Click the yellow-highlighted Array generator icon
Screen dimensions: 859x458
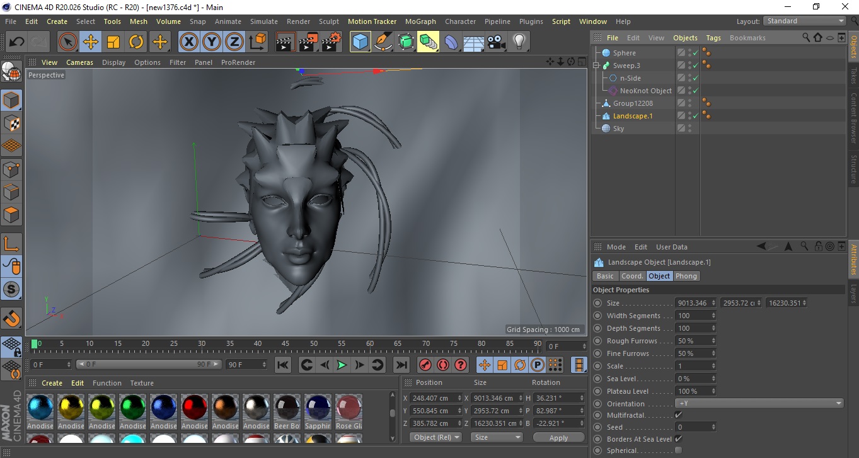pyautogui.click(x=428, y=42)
